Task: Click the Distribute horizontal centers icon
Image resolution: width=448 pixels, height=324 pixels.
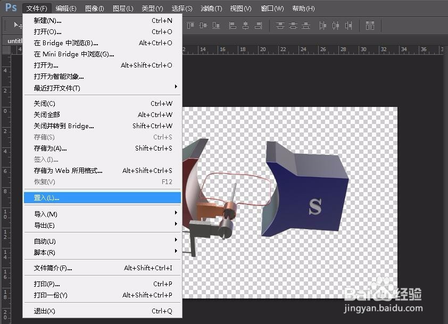Action: [x=335, y=25]
